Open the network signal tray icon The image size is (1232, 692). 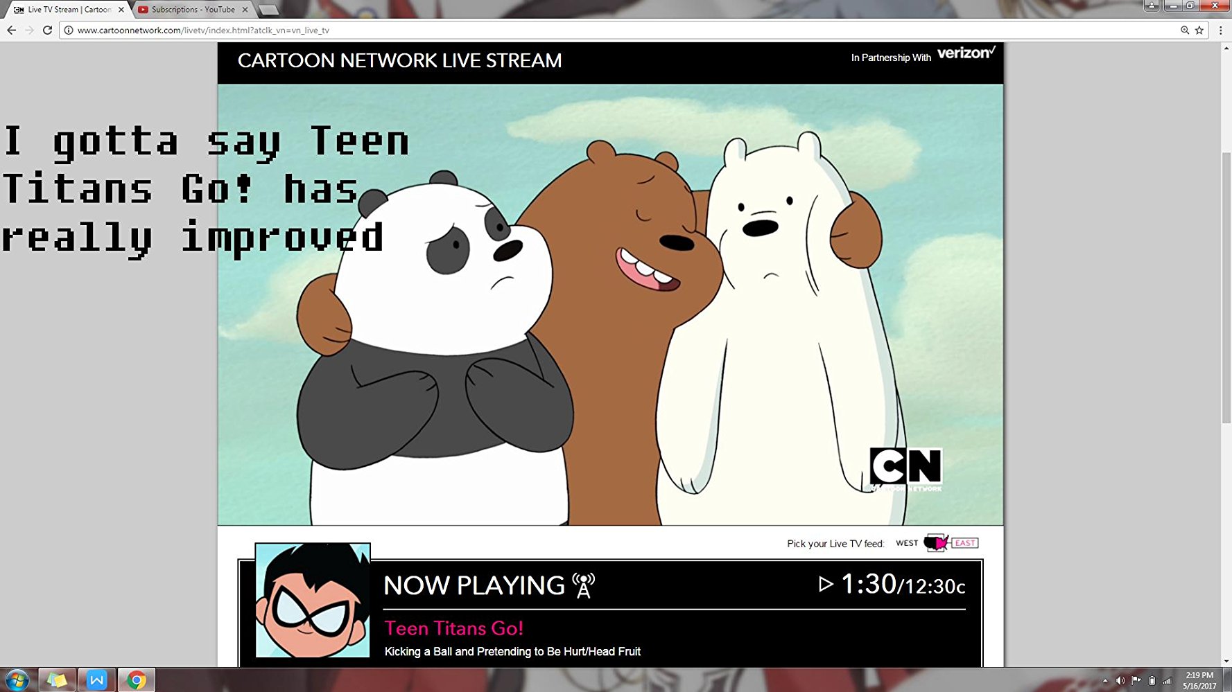(1168, 681)
